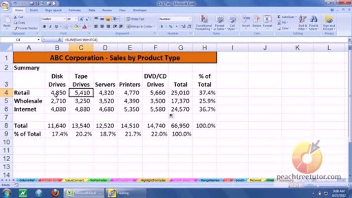Center text horizontally
The height and width of the screenshot is (198, 352).
[x=102, y=26]
